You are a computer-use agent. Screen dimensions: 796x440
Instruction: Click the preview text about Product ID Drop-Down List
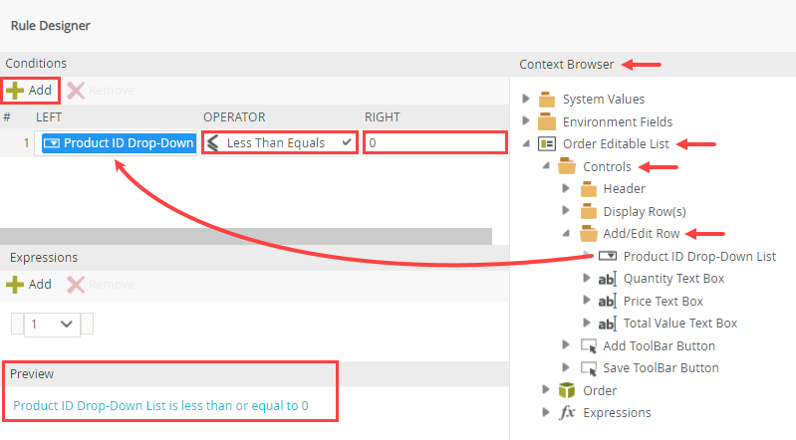(x=160, y=405)
